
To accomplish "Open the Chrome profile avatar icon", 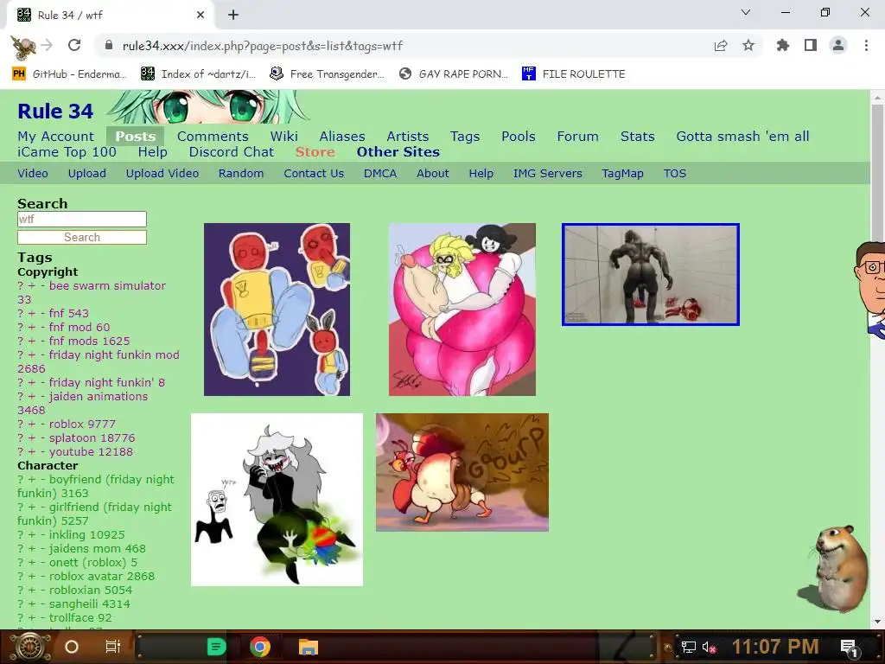I will point(838,45).
